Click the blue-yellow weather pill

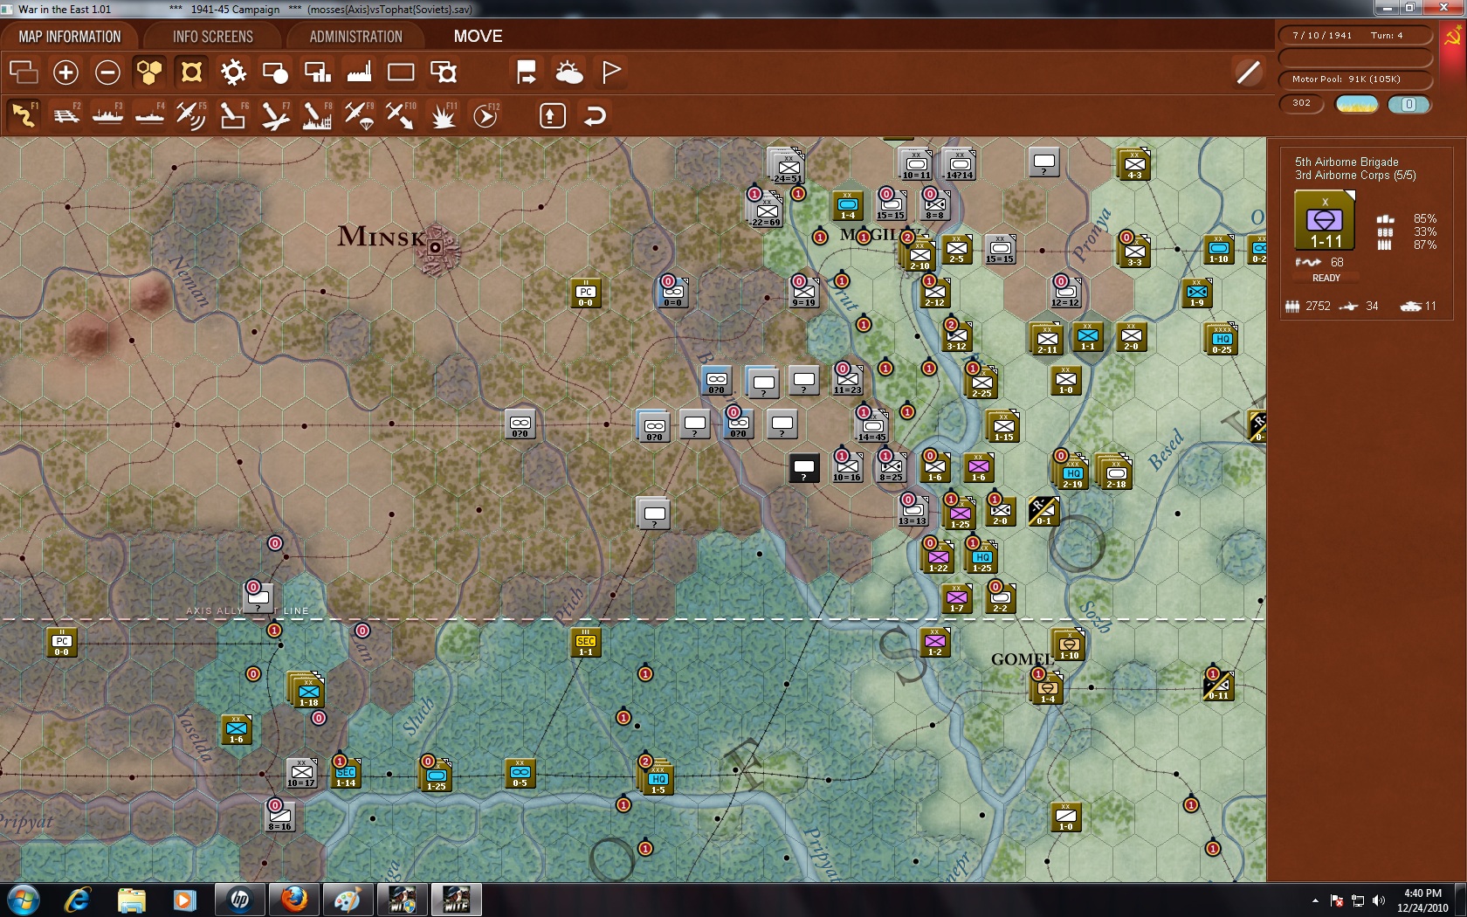[1357, 104]
